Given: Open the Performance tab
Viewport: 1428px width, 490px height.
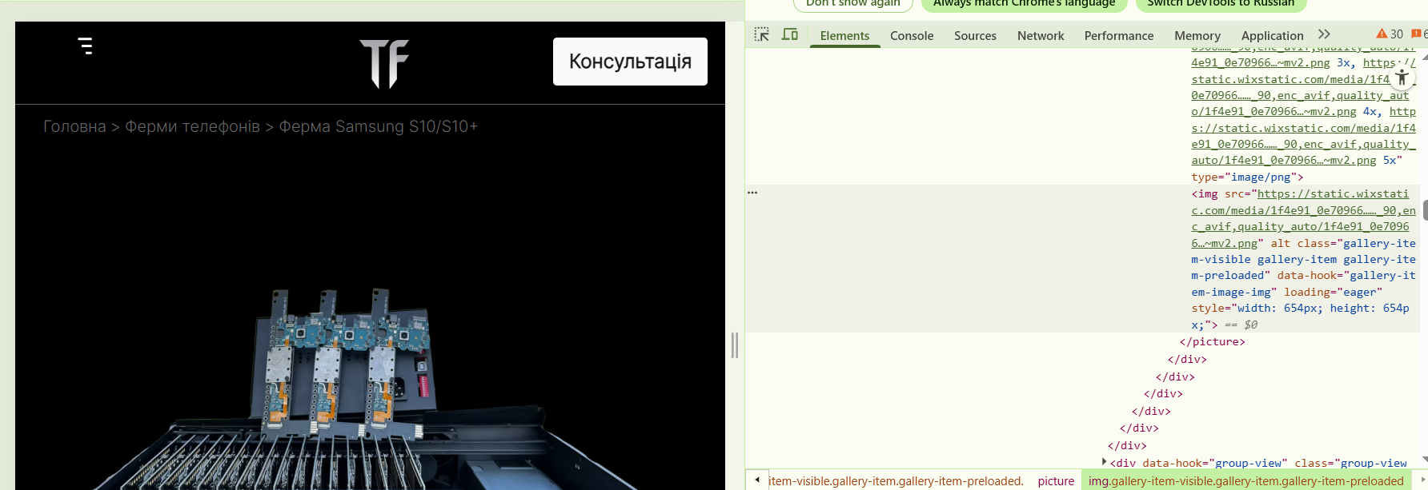Looking at the screenshot, I should (1119, 35).
